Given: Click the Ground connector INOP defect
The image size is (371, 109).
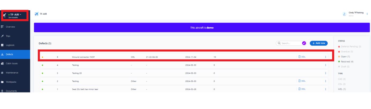Looking at the screenshot, I should [x=83, y=57].
